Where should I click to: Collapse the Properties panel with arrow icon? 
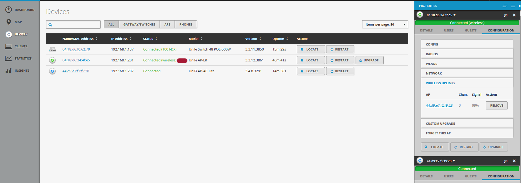pos(519,6)
